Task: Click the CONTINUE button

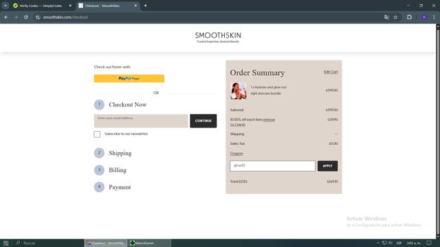Action: pyautogui.click(x=203, y=121)
